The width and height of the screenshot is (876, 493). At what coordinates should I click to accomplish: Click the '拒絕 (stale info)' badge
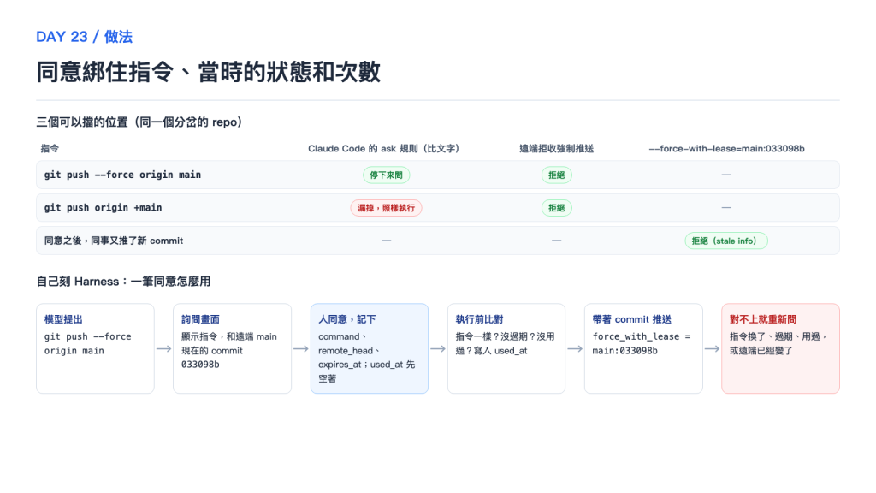(x=726, y=241)
